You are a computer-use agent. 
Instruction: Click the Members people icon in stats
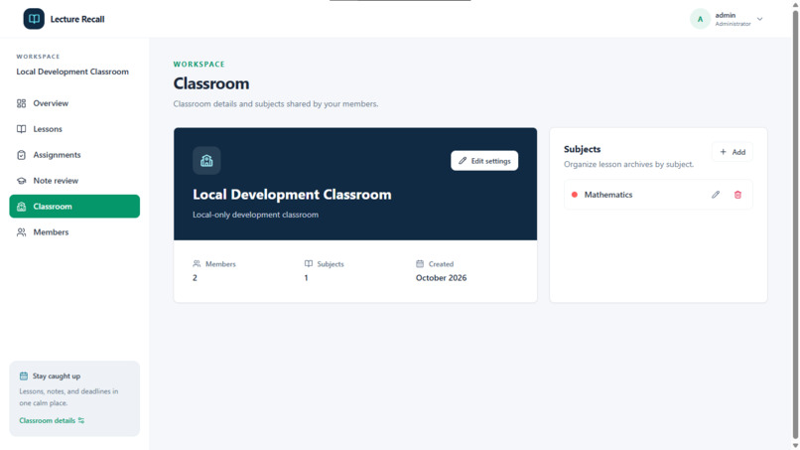(197, 263)
